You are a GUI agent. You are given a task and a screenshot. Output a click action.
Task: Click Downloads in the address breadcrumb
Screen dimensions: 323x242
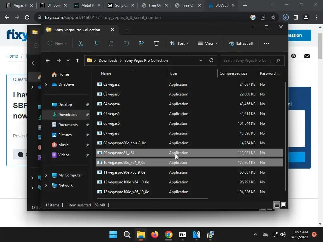click(x=108, y=60)
